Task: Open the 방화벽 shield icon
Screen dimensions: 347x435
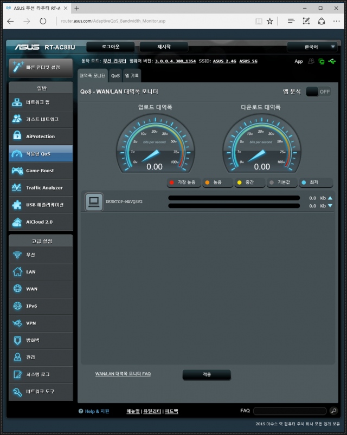Action: coord(17,340)
